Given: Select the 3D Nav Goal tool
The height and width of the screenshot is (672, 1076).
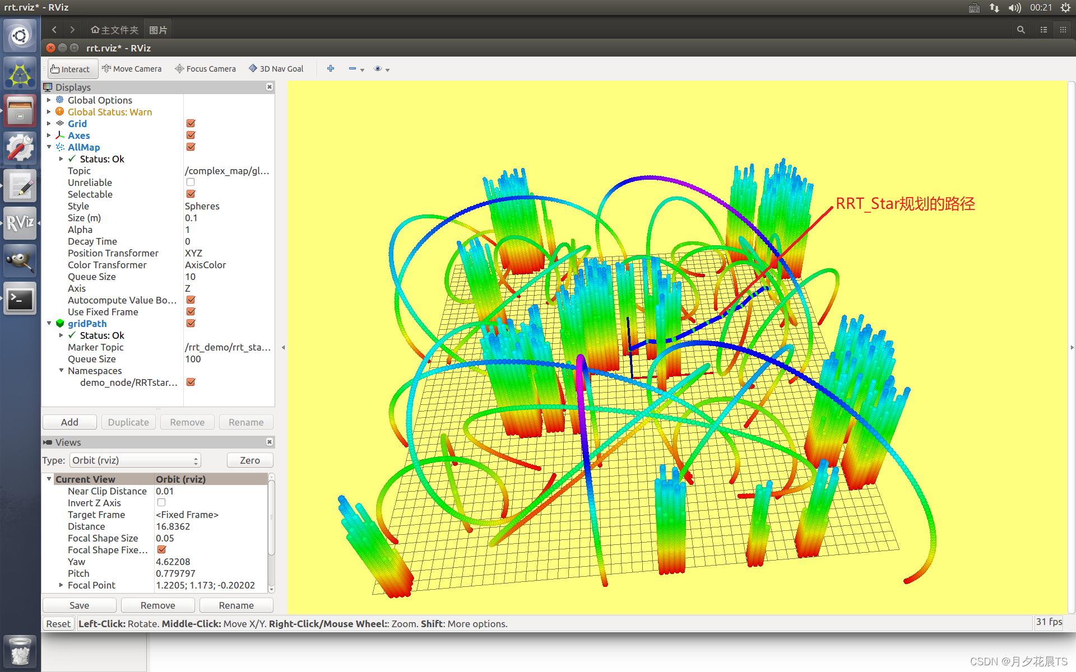Looking at the screenshot, I should coord(276,69).
